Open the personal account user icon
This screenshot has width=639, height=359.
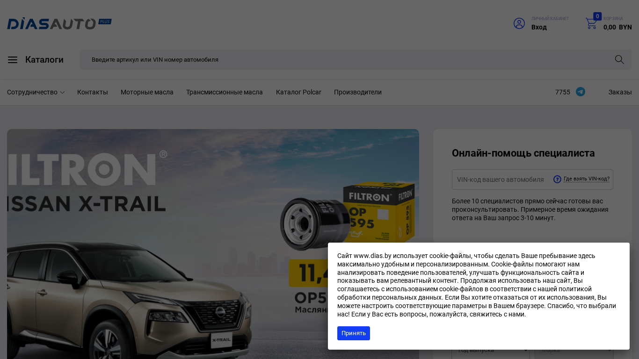tap(519, 23)
